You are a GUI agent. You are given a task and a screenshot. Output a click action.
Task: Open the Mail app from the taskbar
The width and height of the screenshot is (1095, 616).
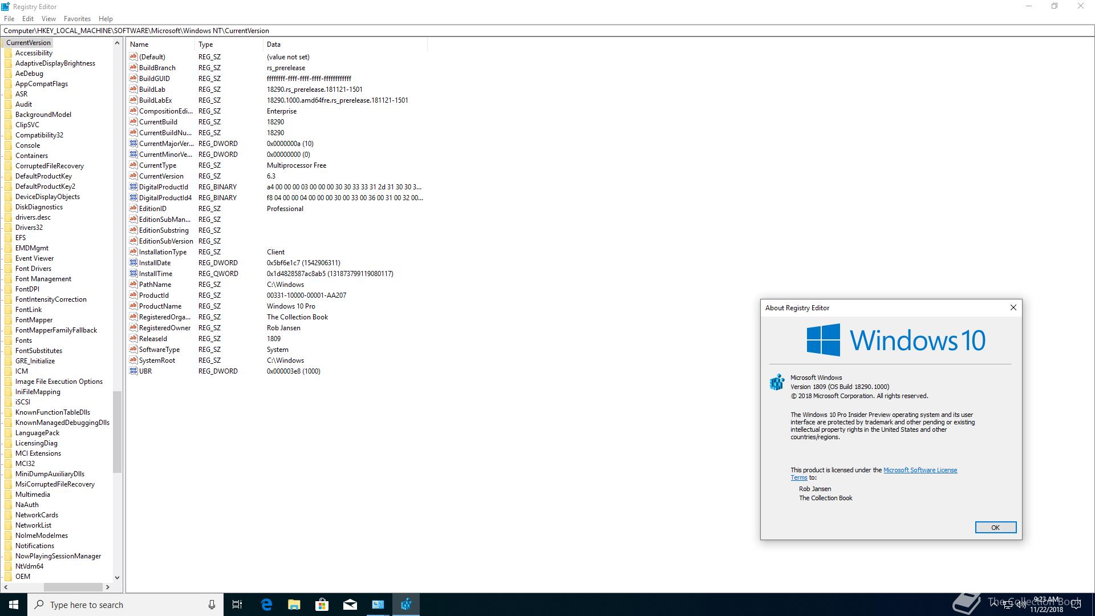350,605
